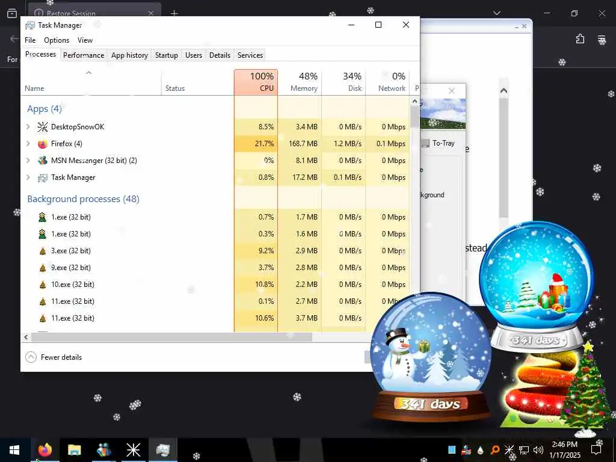Click the 3.exe process icon
616x462 pixels.
[43, 251]
